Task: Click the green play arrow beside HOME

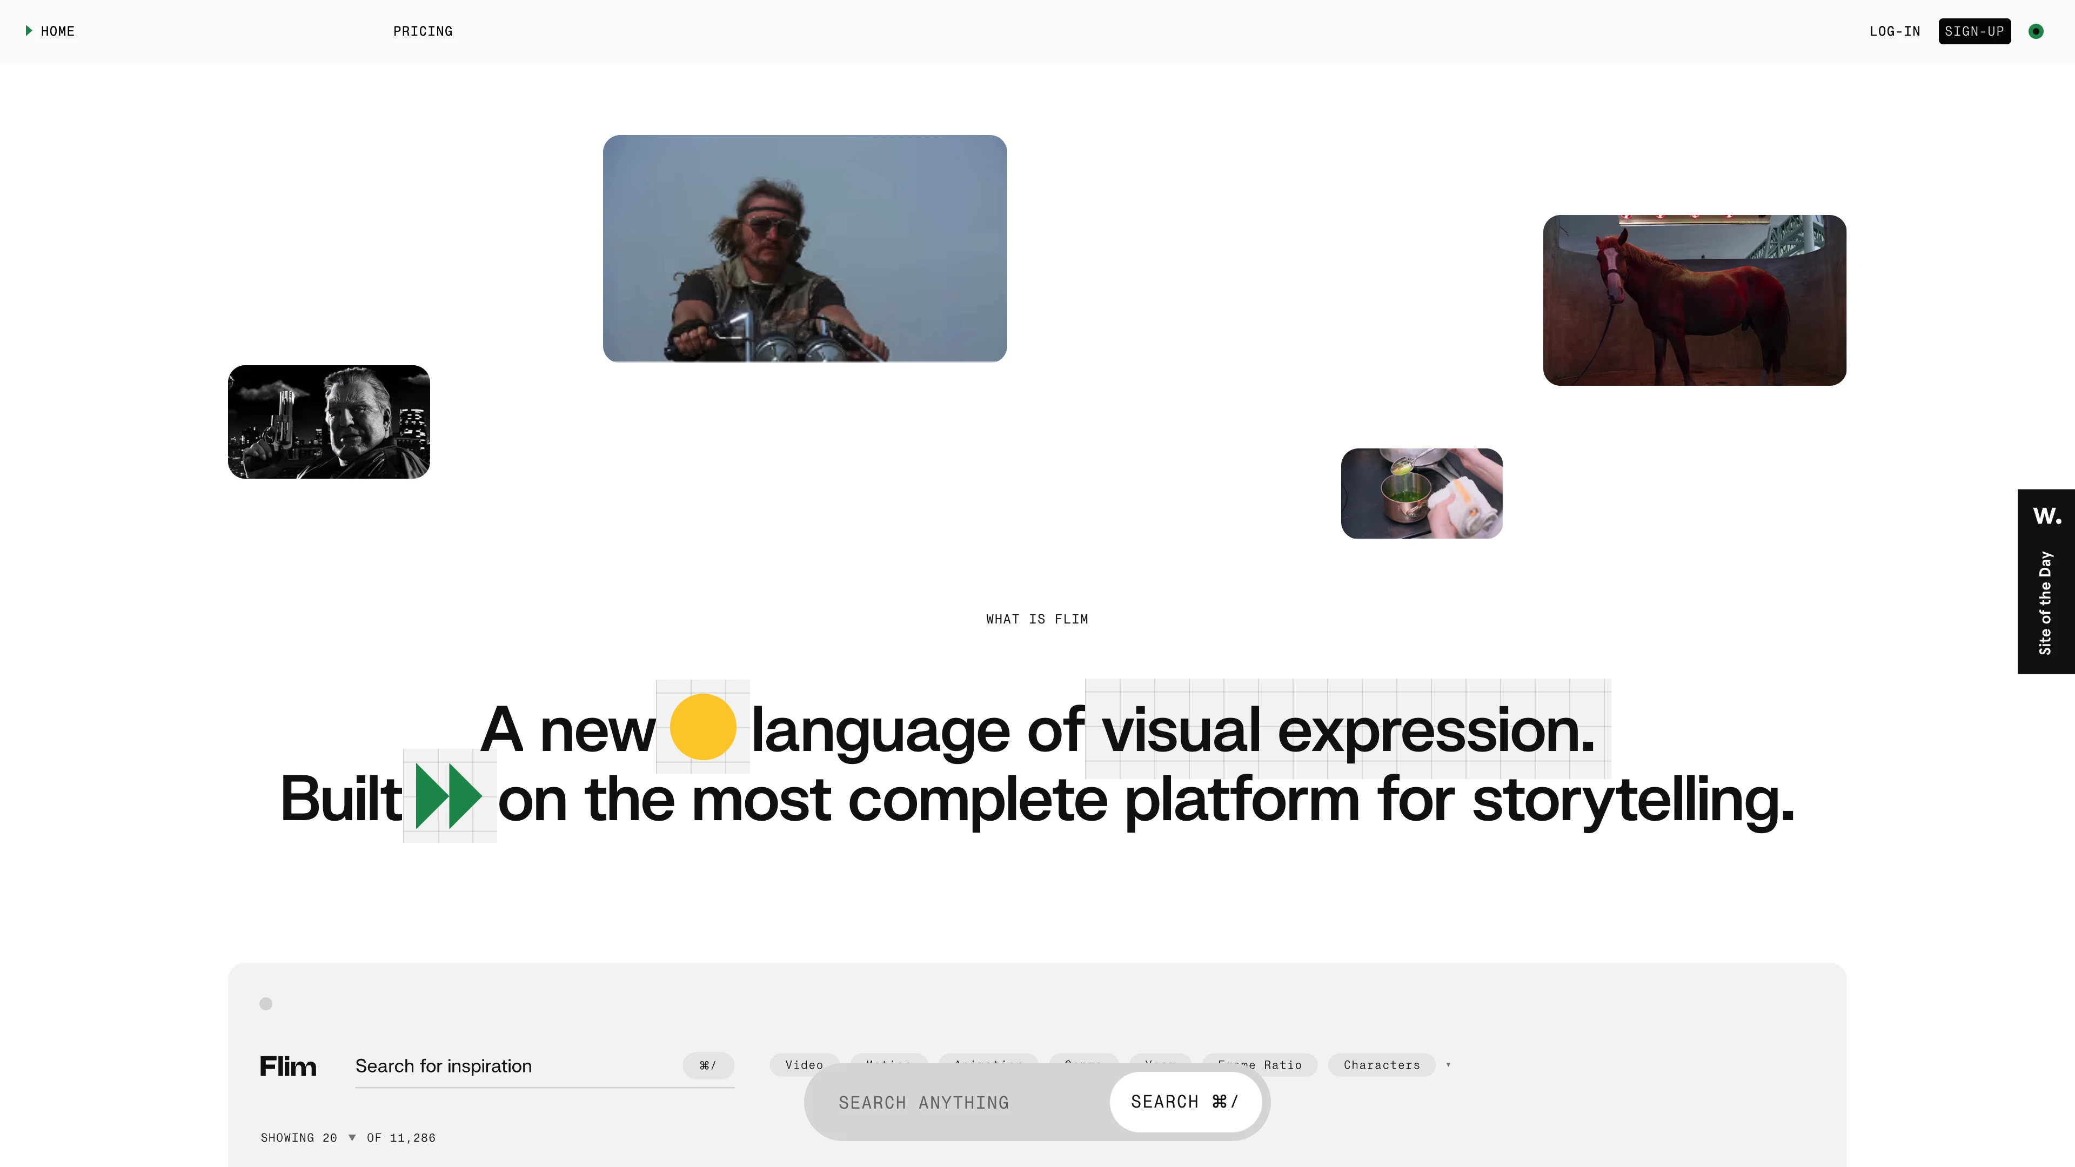Action: click(28, 31)
